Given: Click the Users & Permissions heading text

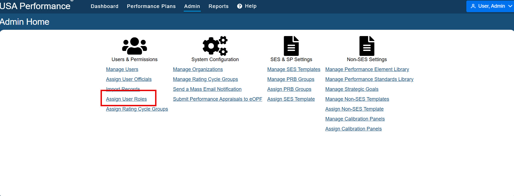Looking at the screenshot, I should (x=134, y=59).
